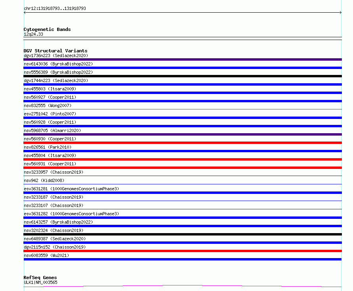Click the nsv560928 (Cooper2011) label
This screenshot has height=291, width=353.
coord(50,122)
